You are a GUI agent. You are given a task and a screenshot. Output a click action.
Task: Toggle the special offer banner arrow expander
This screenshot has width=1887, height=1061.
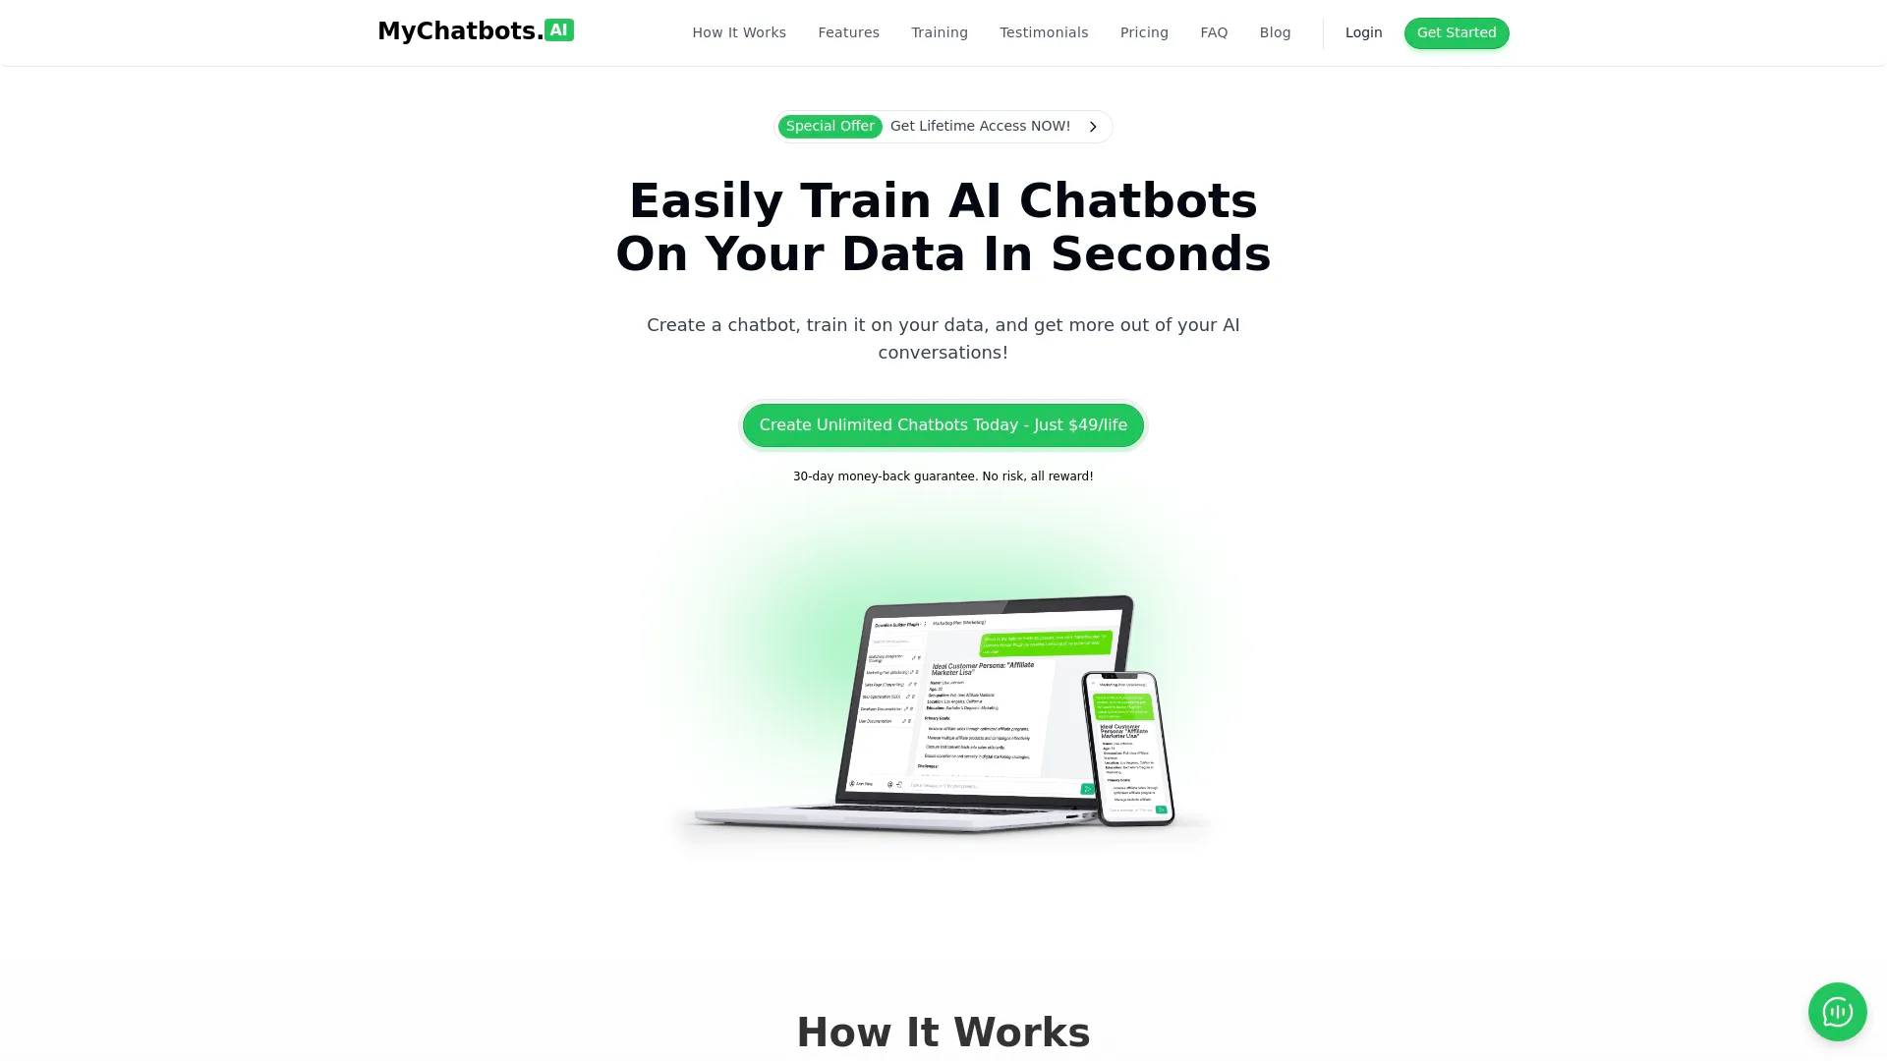[x=1093, y=126]
